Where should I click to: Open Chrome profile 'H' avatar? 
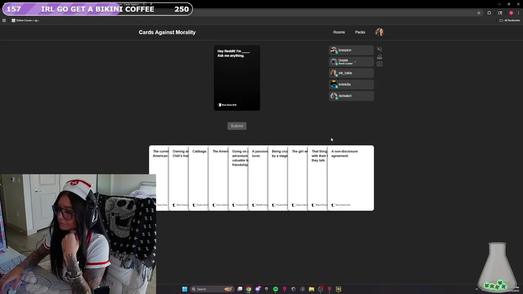coord(511,13)
